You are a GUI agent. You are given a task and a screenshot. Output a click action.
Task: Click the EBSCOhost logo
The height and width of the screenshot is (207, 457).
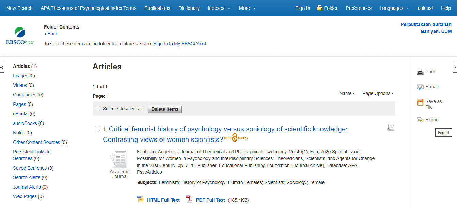[x=20, y=36]
